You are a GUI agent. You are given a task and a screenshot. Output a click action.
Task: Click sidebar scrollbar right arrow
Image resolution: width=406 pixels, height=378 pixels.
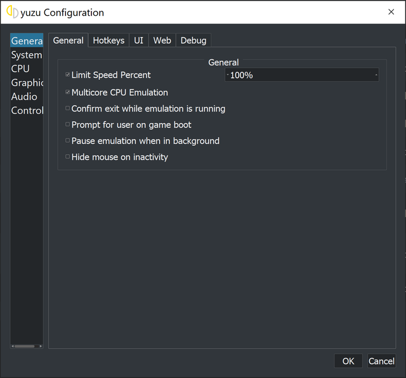click(x=41, y=346)
